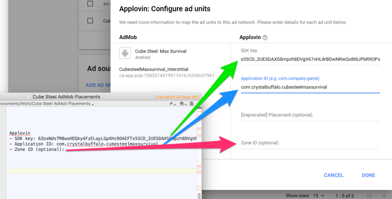Open the bookmark marker tool in editor toolbar
This screenshot has height=199, width=392.
coord(171,104)
